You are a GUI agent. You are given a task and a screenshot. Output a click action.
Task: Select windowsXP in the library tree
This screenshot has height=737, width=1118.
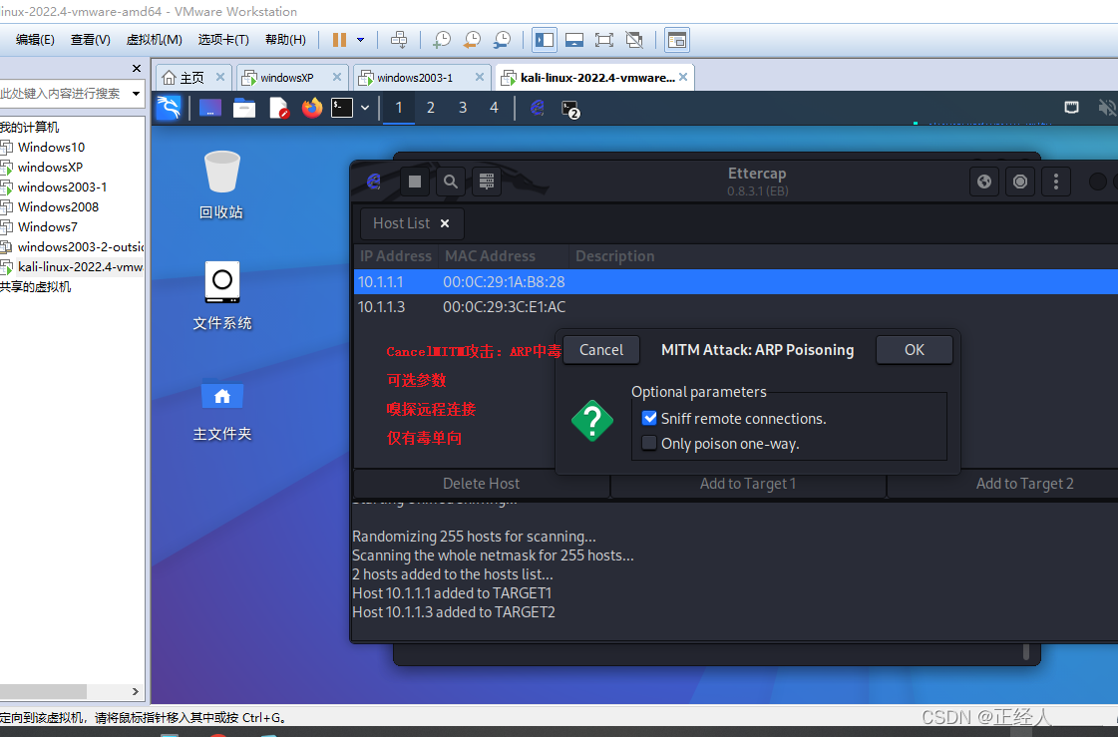pos(50,168)
